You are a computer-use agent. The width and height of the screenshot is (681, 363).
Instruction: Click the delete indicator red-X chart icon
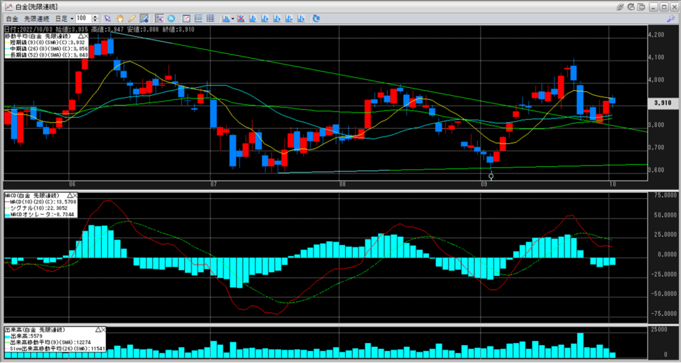pyautogui.click(x=241, y=19)
